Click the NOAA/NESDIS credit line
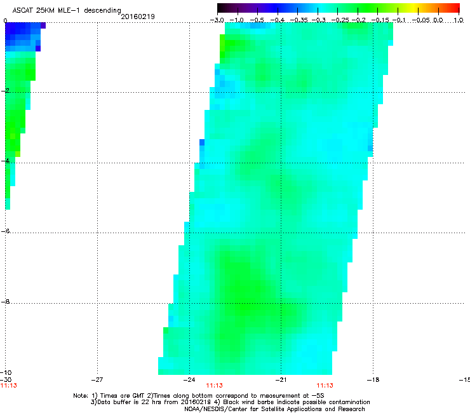470x413 pixels. point(274,409)
